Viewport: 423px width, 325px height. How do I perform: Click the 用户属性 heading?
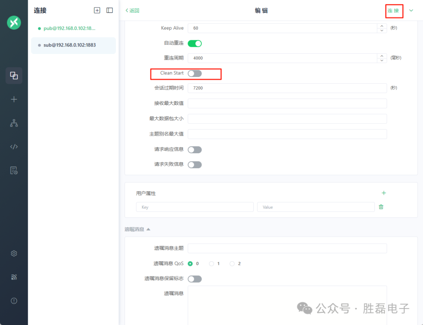click(x=146, y=193)
